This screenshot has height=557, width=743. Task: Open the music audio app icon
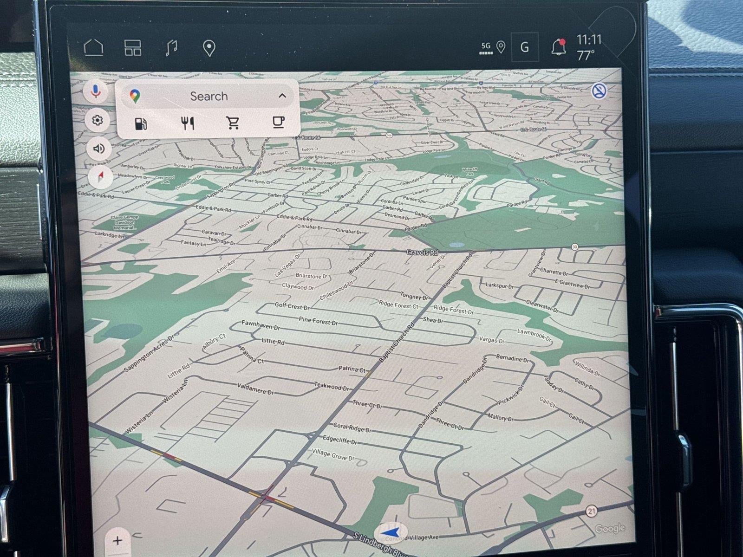click(171, 48)
